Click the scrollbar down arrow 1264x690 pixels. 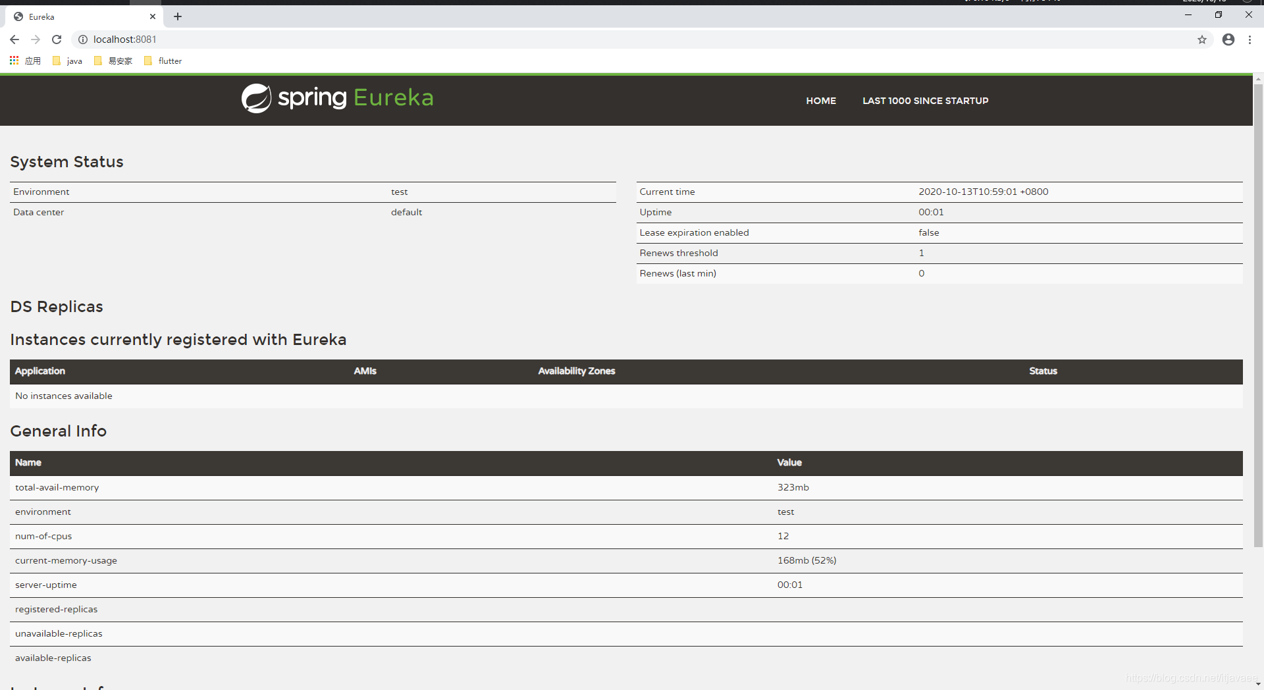(x=1258, y=685)
